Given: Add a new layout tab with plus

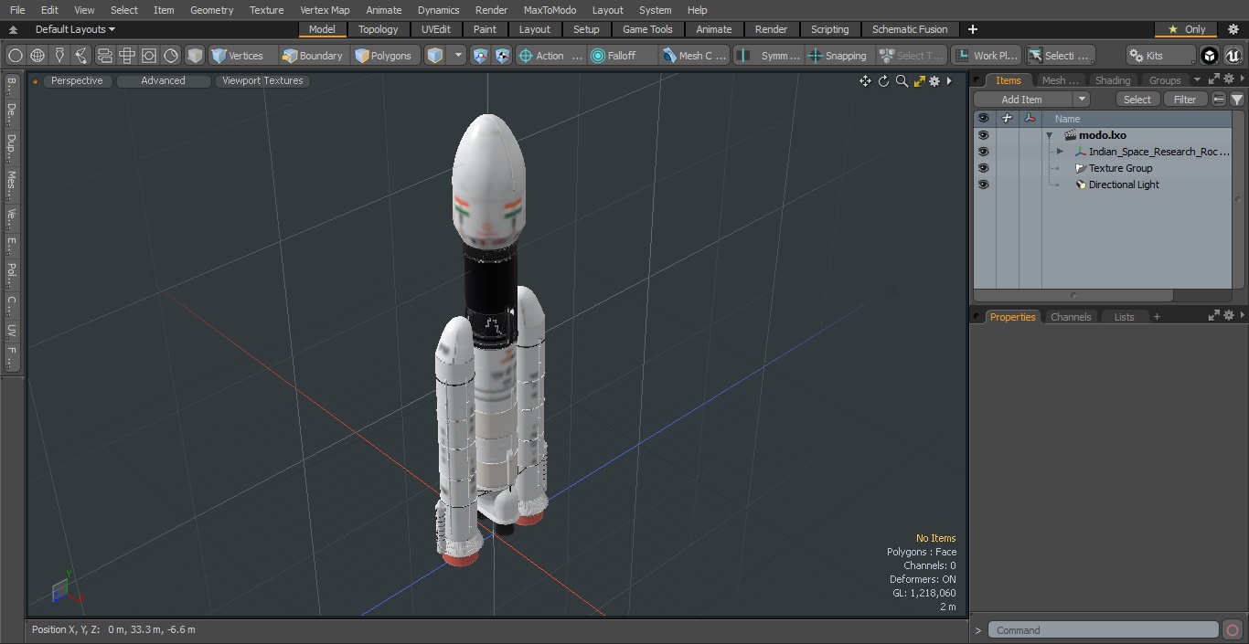Looking at the screenshot, I should tap(973, 29).
